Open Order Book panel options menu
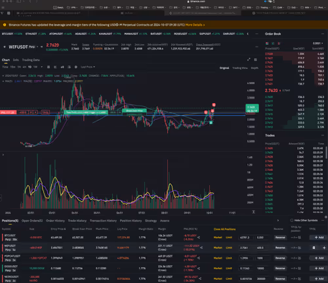Screen dimensions: 328x283 pyautogui.click(x=323, y=34)
